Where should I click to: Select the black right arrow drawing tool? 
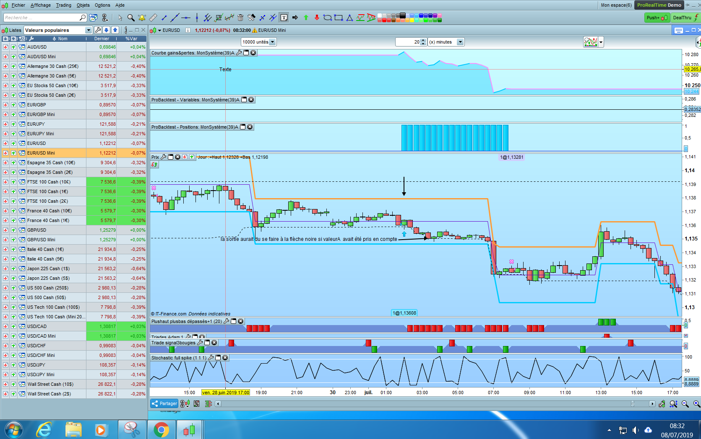[295, 18]
